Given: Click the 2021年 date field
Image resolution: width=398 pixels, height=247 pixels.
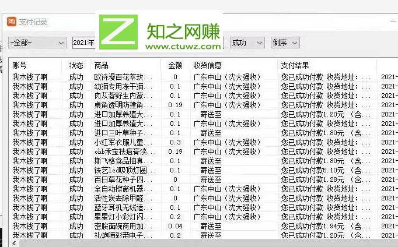Looking at the screenshot, I should point(84,43).
